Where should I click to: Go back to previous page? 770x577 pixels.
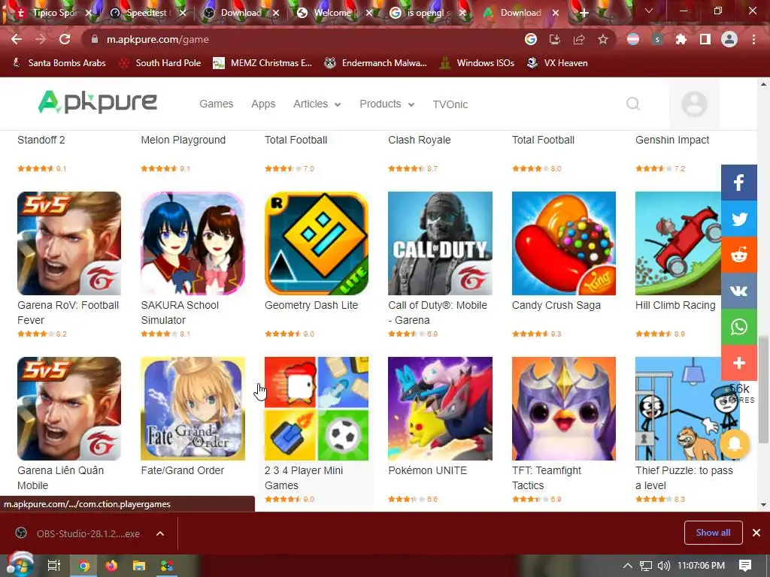pyautogui.click(x=17, y=39)
